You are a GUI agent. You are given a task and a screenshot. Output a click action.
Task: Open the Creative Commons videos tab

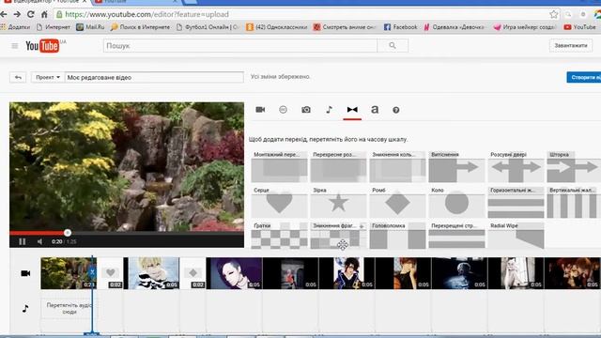[283, 110]
